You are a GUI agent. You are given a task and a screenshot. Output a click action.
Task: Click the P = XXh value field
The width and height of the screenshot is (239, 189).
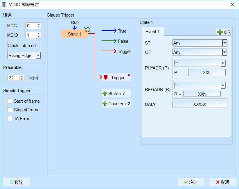[x=207, y=72]
